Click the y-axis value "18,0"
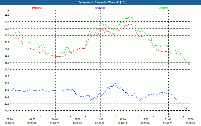Screen dimensions: 201x126 [7, 62]
